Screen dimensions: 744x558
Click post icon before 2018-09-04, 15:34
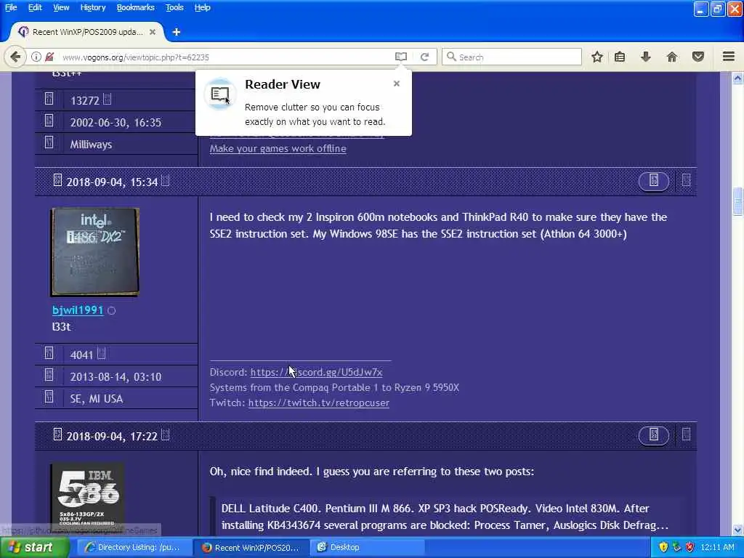click(x=57, y=180)
